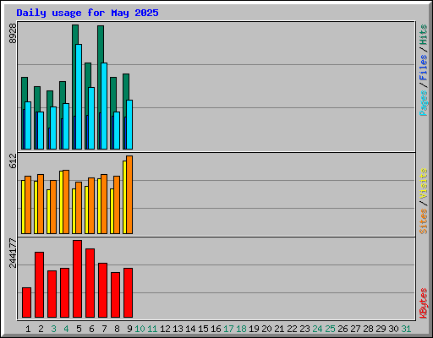Click the cyan pages bar for day 7
Screen dimensions: 433x338
[104, 106]
